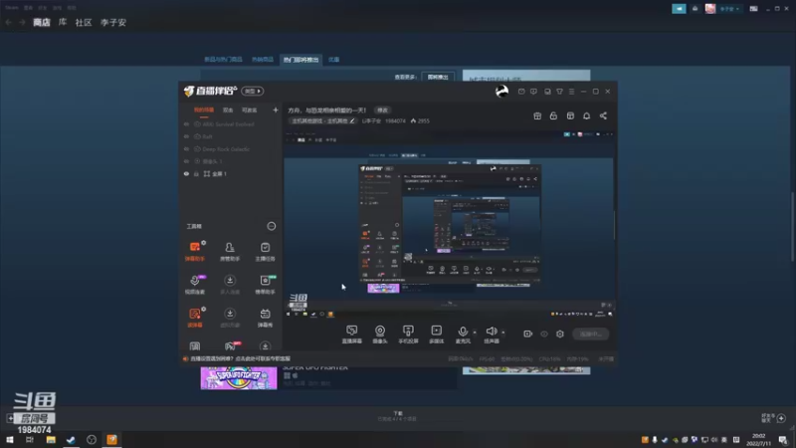Hide the 全屏 1 source
The height and width of the screenshot is (448, 796).
pyautogui.click(x=186, y=173)
